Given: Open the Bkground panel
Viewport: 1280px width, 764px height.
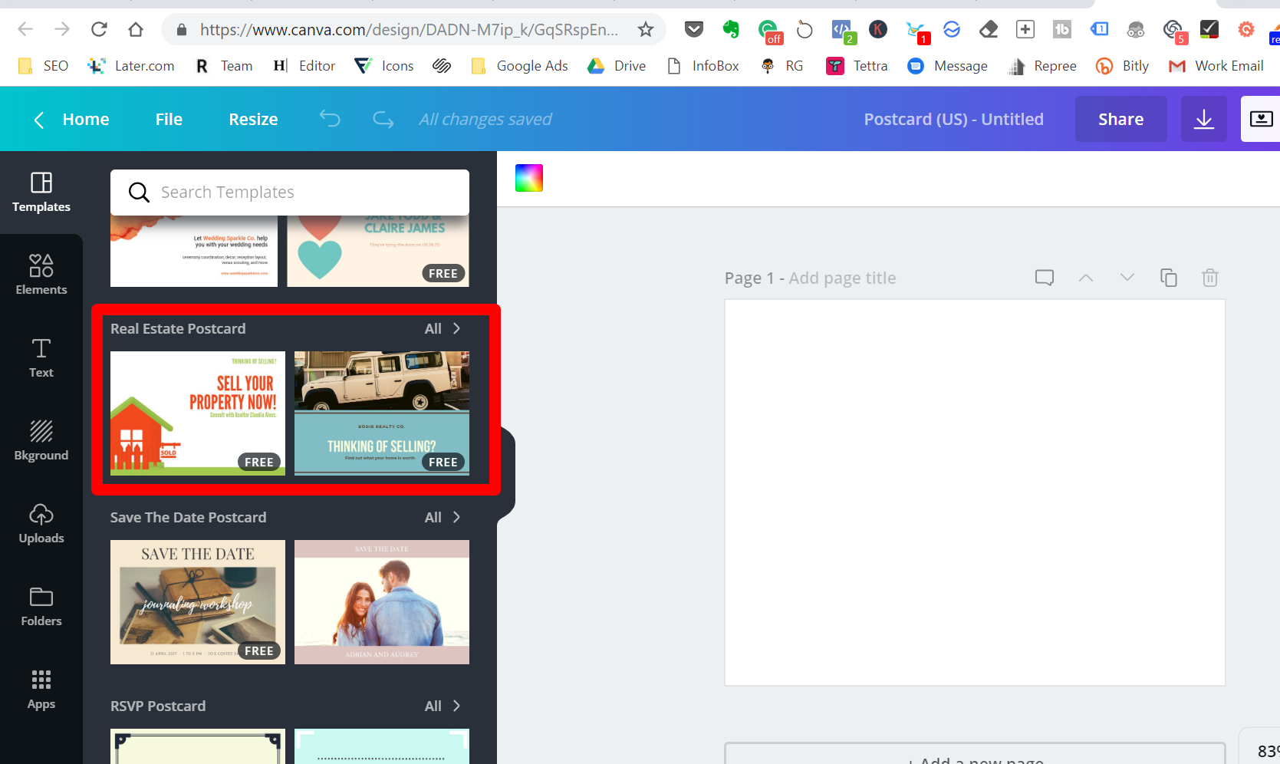Looking at the screenshot, I should [41, 440].
